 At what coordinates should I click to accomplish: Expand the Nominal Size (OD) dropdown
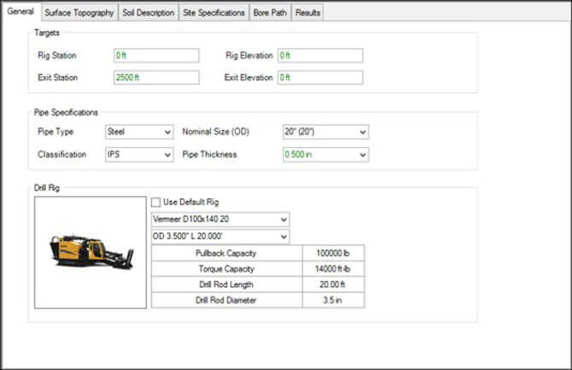[x=324, y=132]
